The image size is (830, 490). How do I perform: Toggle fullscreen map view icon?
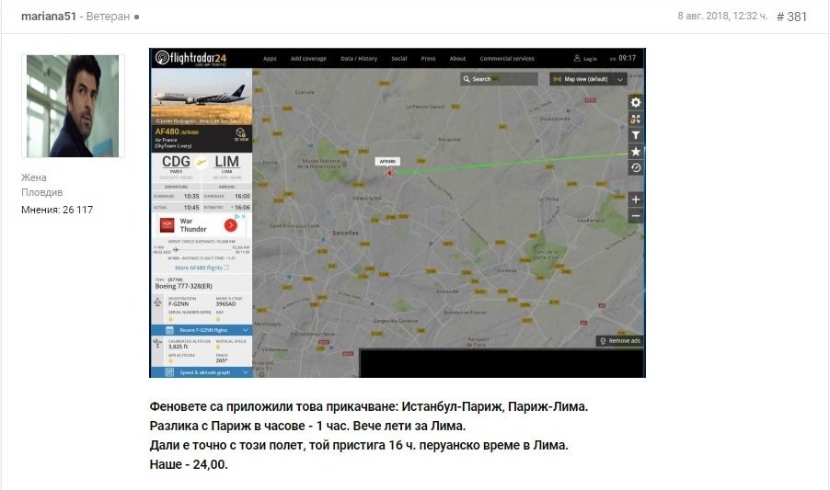[x=635, y=119]
